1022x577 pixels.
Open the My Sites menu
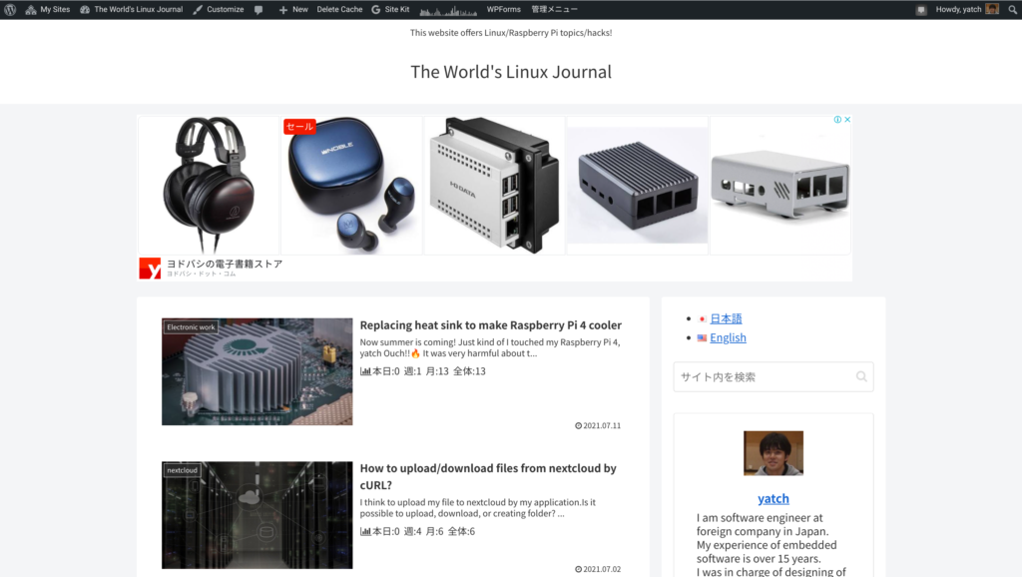click(x=48, y=9)
